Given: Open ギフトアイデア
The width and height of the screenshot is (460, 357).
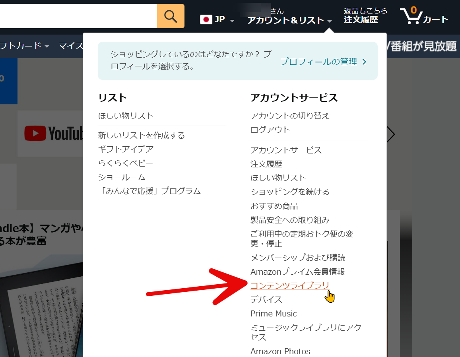Looking at the screenshot, I should 126,149.
